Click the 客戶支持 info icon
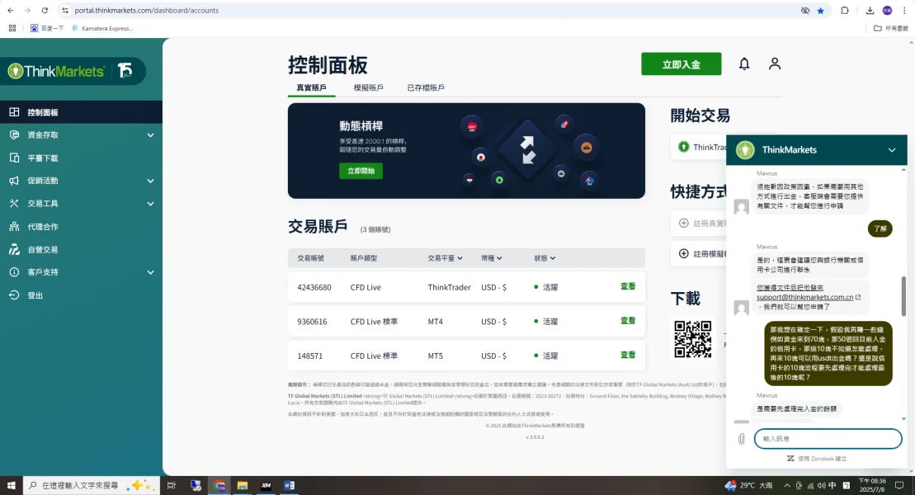Viewport: 915px width, 495px height. [x=14, y=272]
